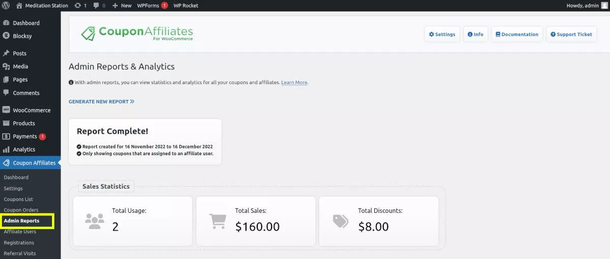Viewport: 610px width, 259px height.
Task: Open WooCommerce sidebar menu
Action: coord(32,110)
